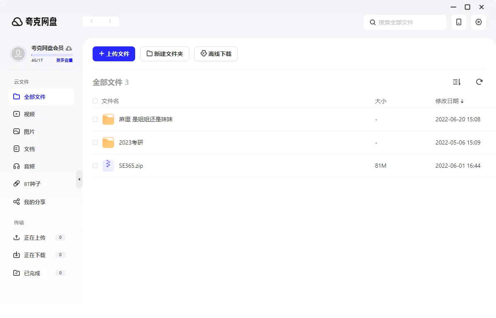The image size is (496, 318).
Task: Click date 2022-06-20 15:08
Action: (458, 119)
